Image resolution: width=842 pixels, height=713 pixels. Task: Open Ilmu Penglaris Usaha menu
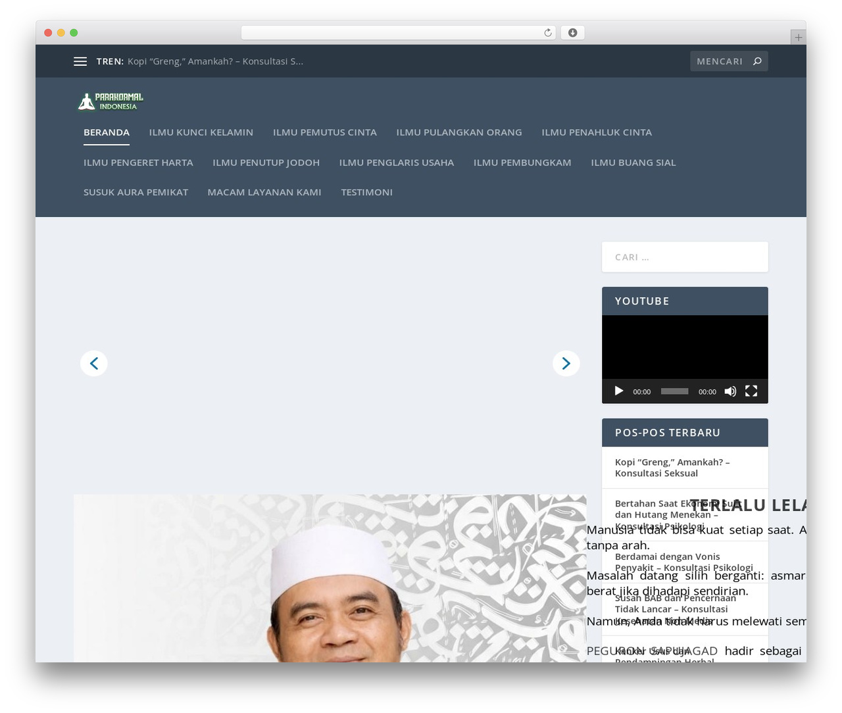(397, 162)
